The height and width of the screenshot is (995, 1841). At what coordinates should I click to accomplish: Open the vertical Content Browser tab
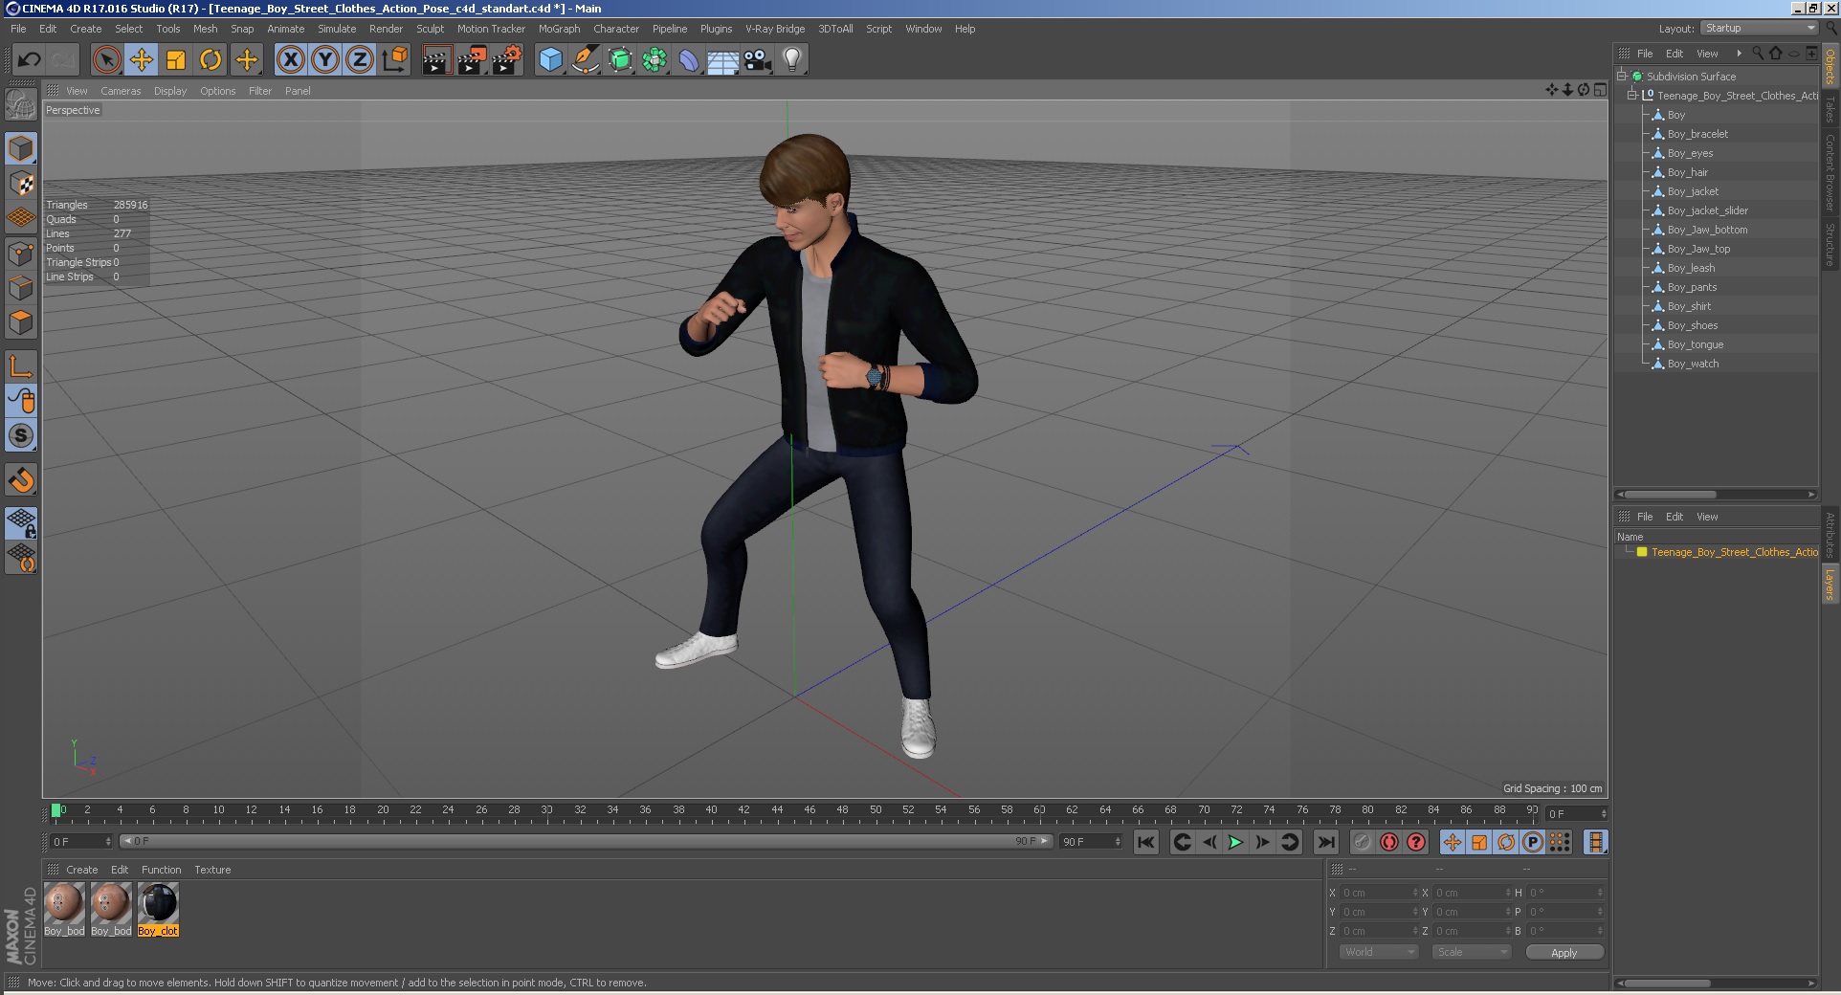point(1830,172)
